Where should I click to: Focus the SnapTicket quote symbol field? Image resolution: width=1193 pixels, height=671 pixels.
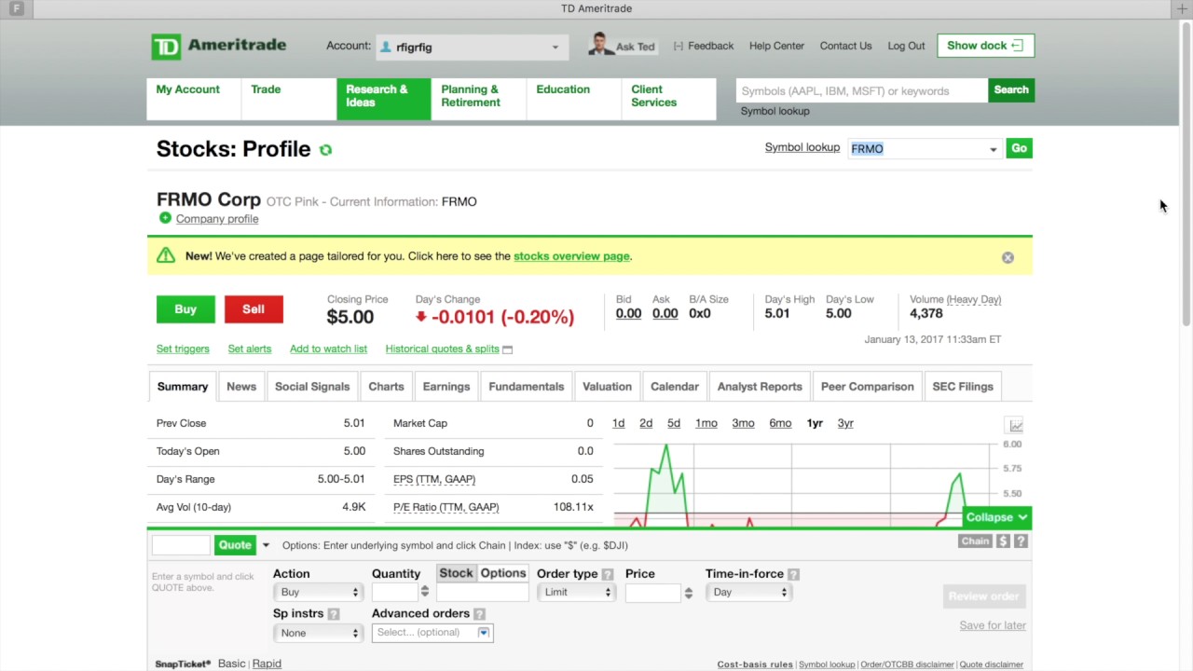click(181, 545)
